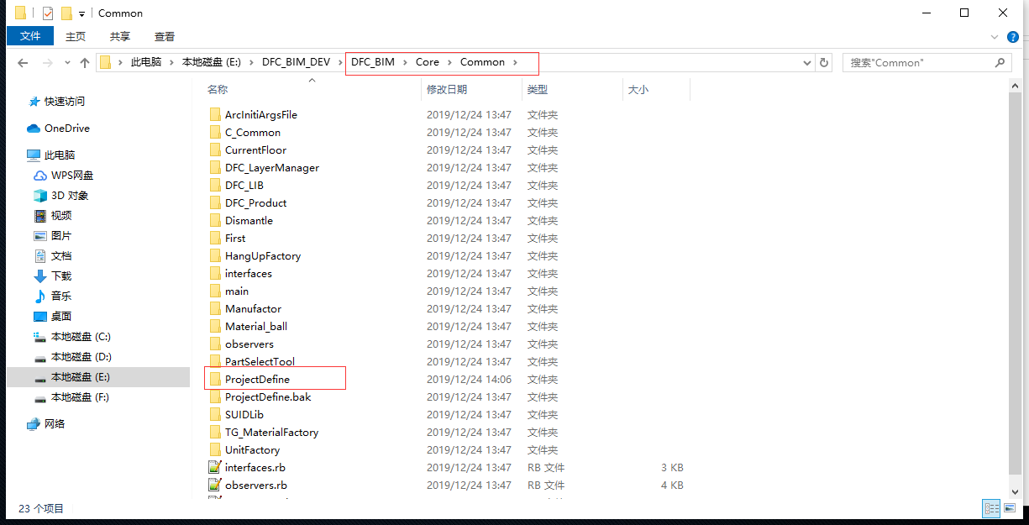Sort by the 修改日期 column header
Screen dimensions: 1029x525
447,89
